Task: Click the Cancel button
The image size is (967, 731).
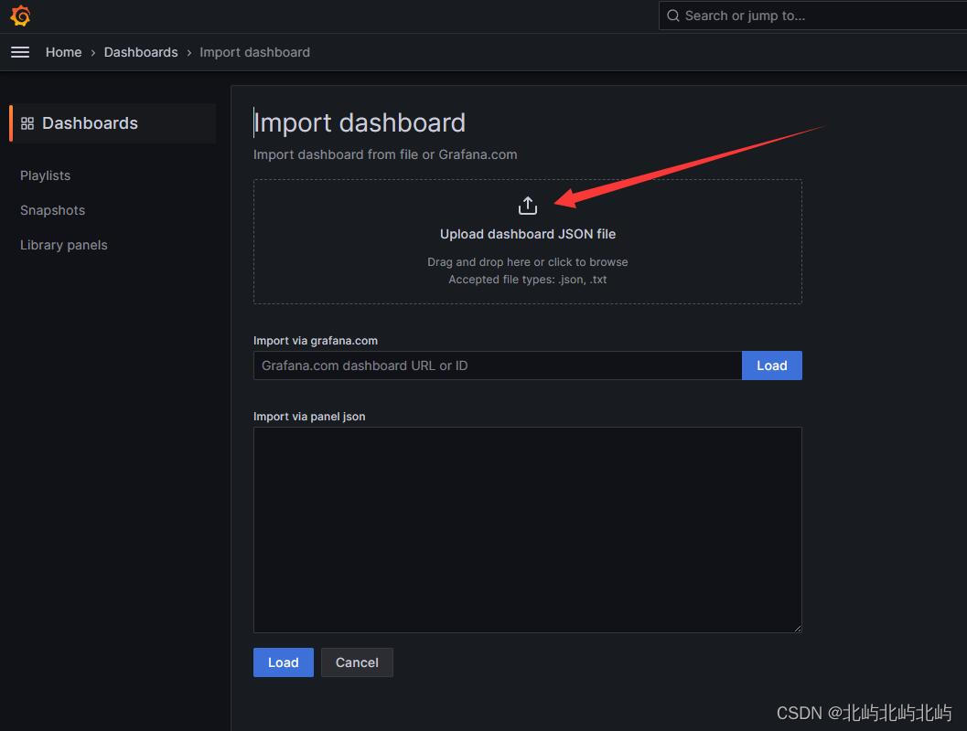Action: [357, 662]
